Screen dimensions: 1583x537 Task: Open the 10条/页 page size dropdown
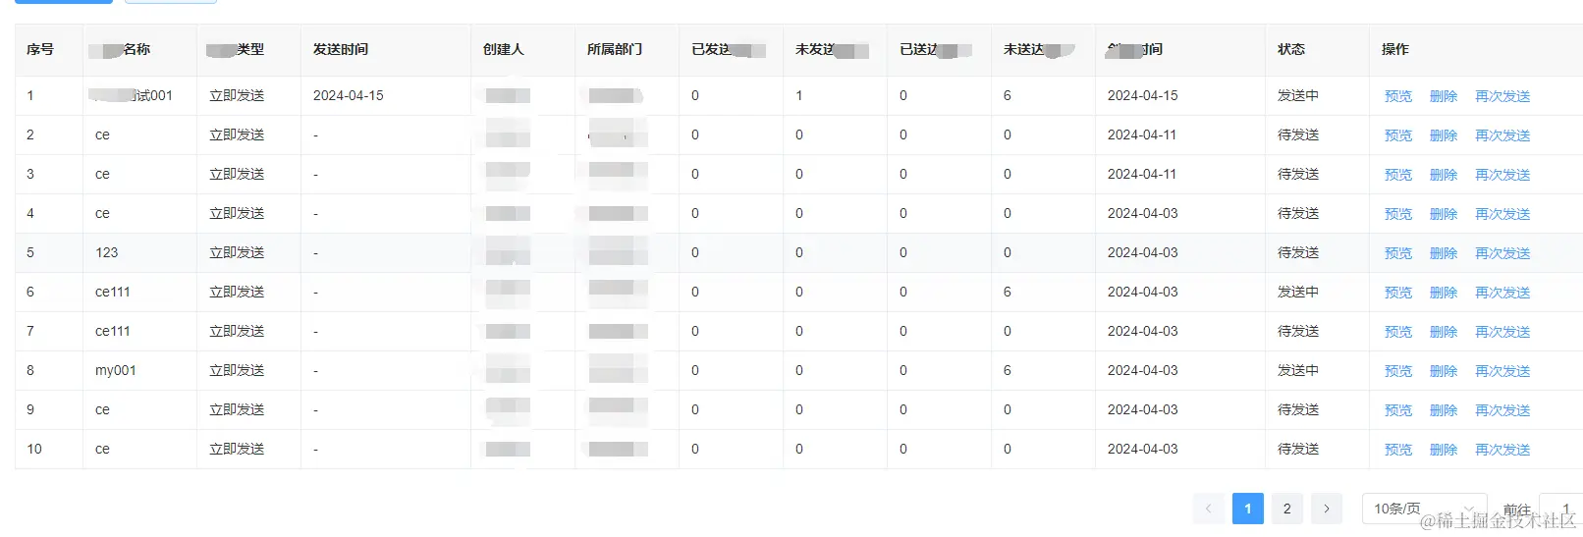coord(1424,509)
